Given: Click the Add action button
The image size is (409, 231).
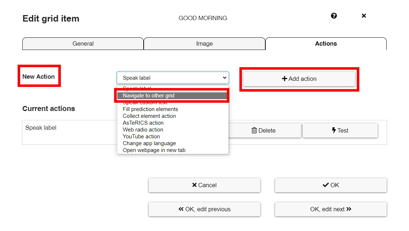Looking at the screenshot, I should click(300, 79).
